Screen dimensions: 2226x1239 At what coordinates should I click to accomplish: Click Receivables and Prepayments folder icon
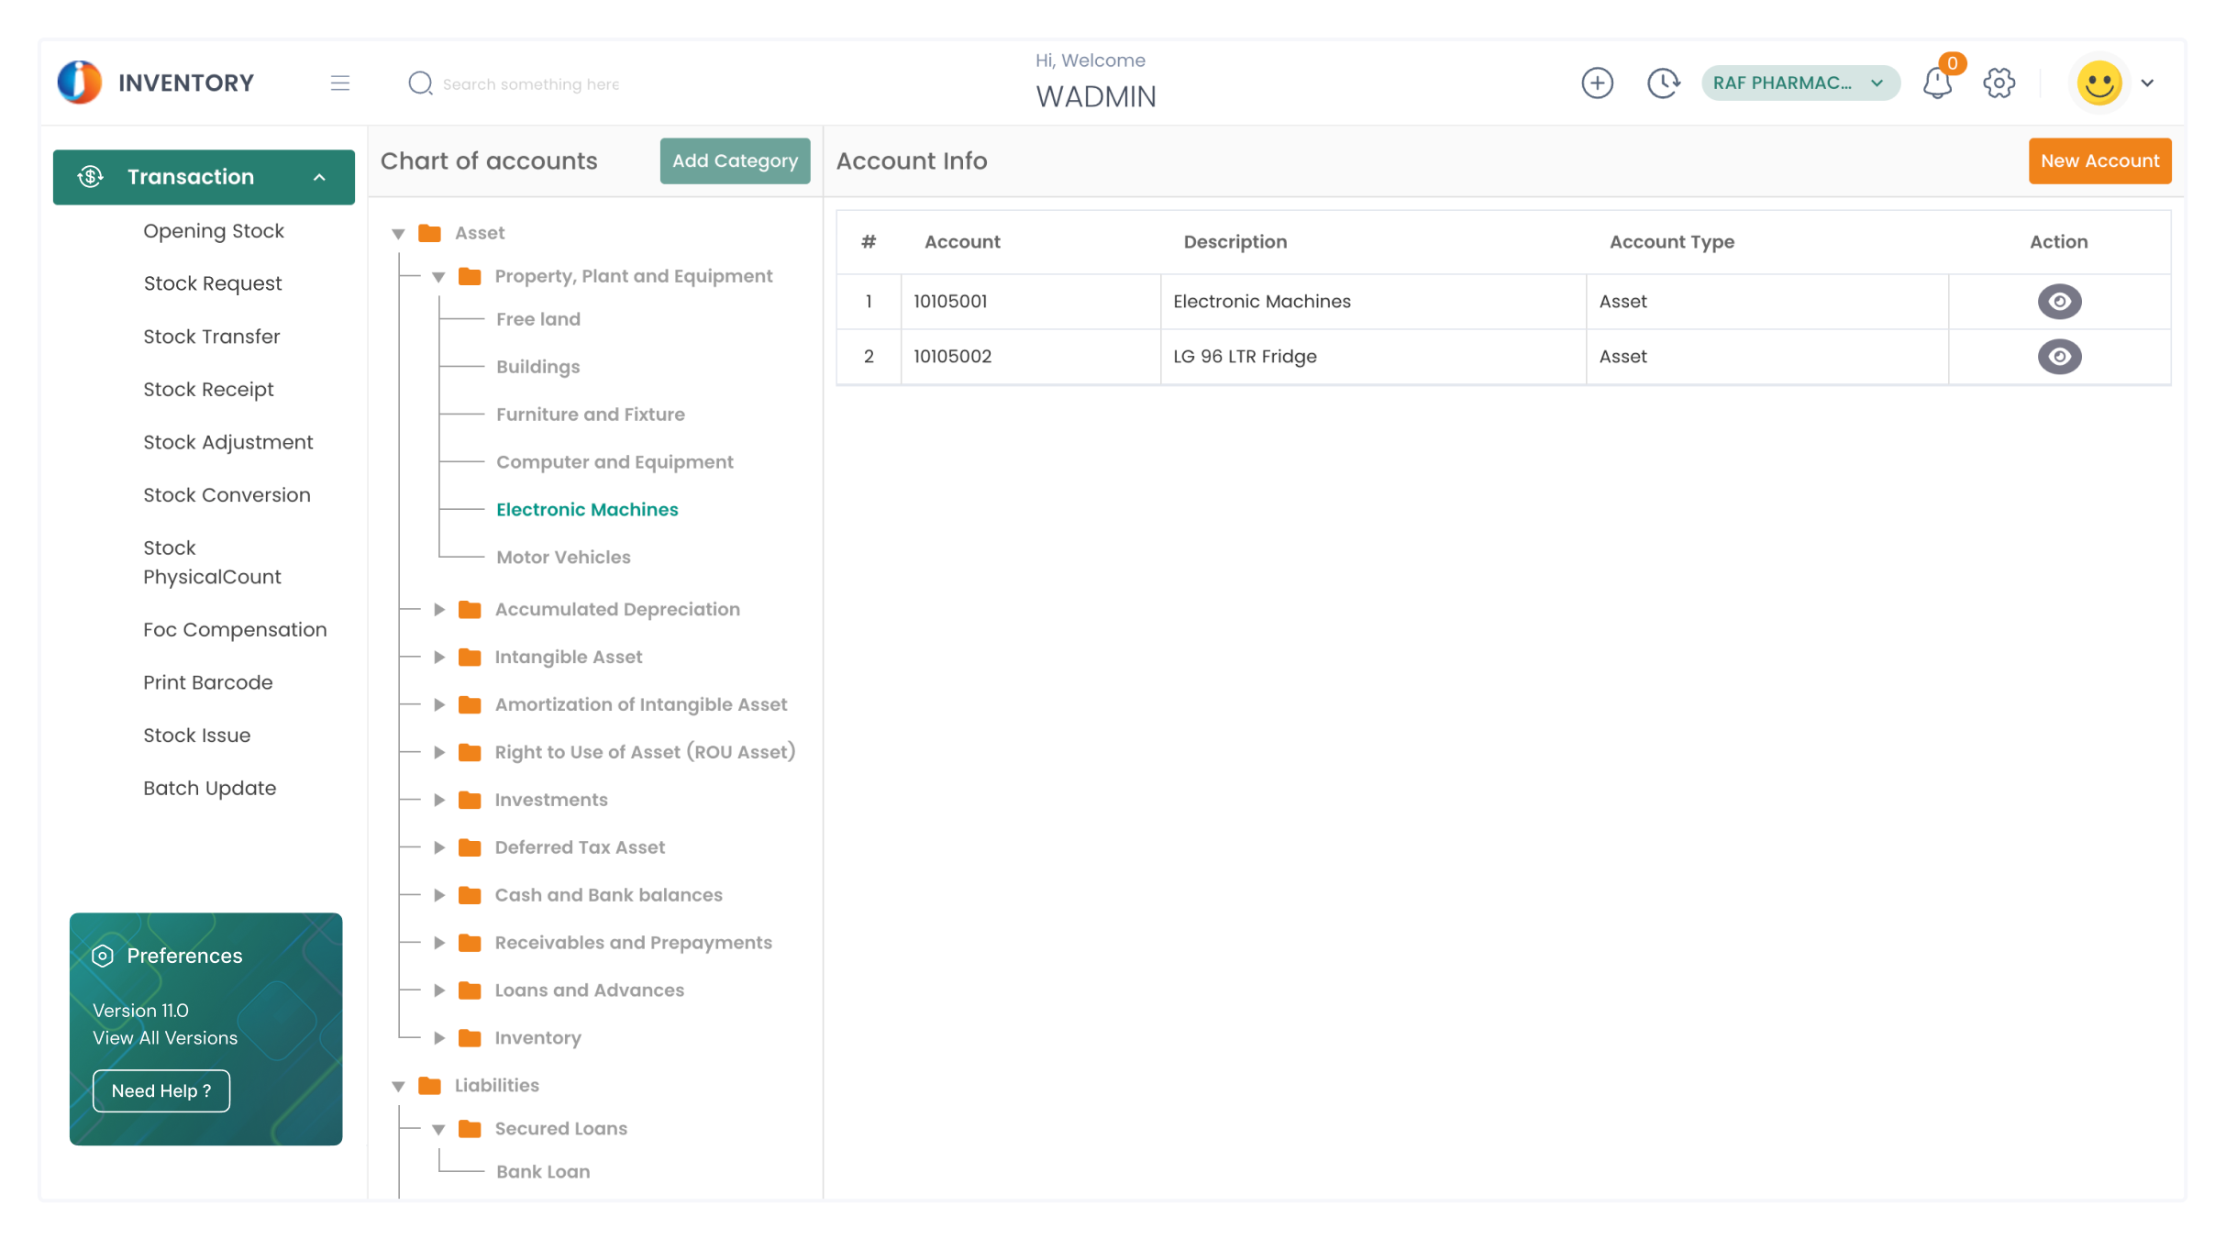click(470, 943)
